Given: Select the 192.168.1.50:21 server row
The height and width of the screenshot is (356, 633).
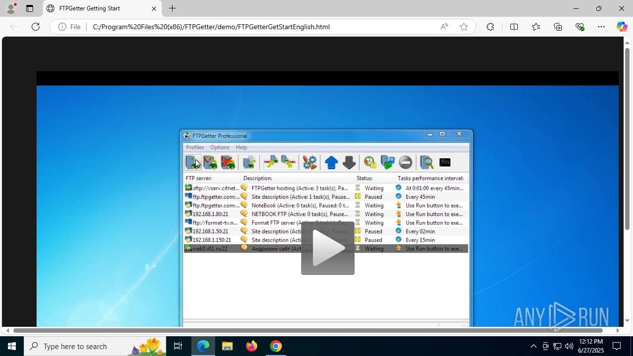Looking at the screenshot, I should 326,231.
